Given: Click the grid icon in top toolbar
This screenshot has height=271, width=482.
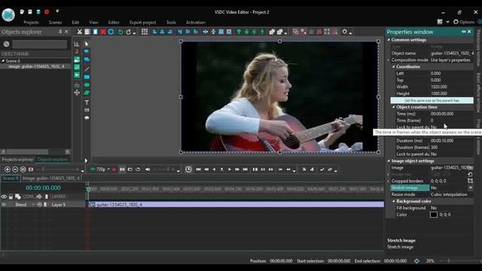Looking at the screenshot, I should [x=145, y=32].
